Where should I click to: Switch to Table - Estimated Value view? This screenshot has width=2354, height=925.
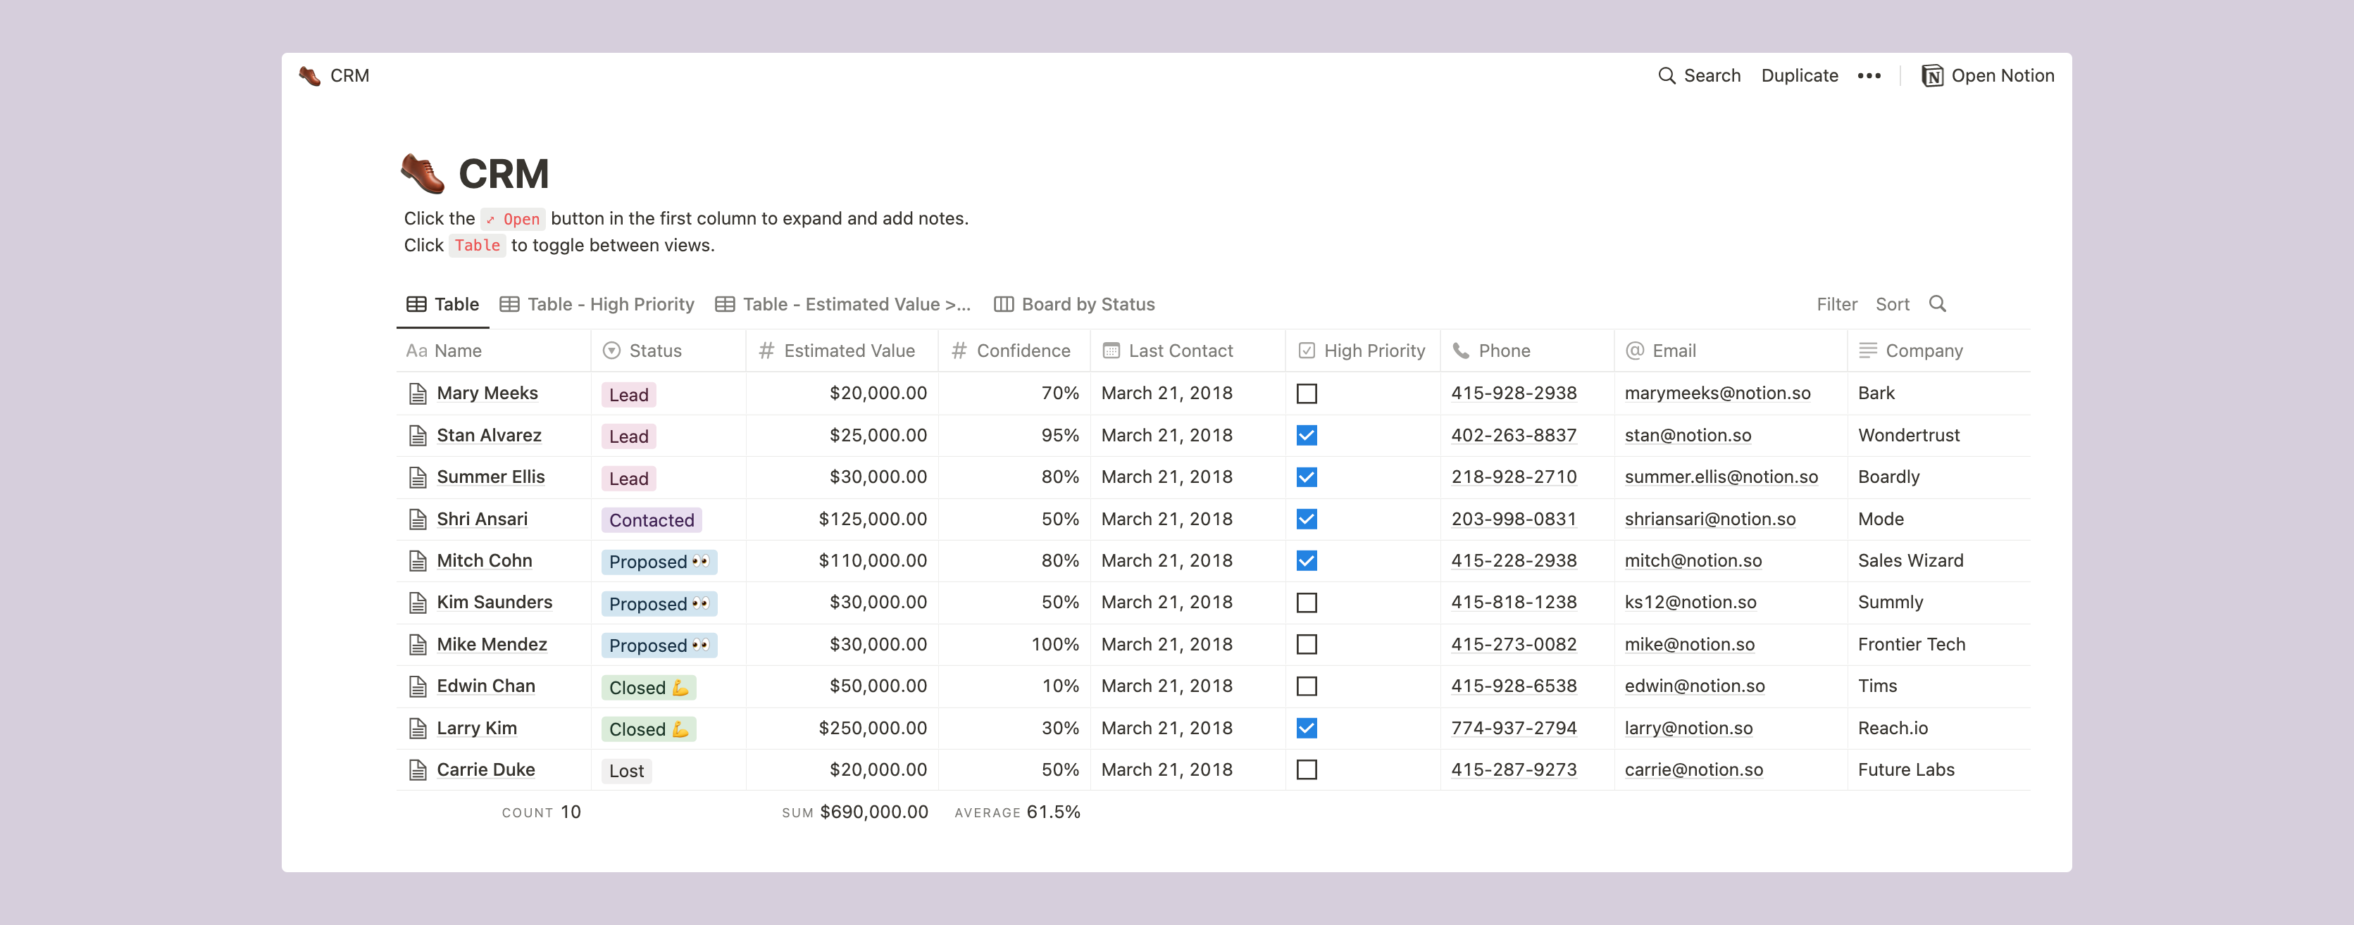pos(842,304)
